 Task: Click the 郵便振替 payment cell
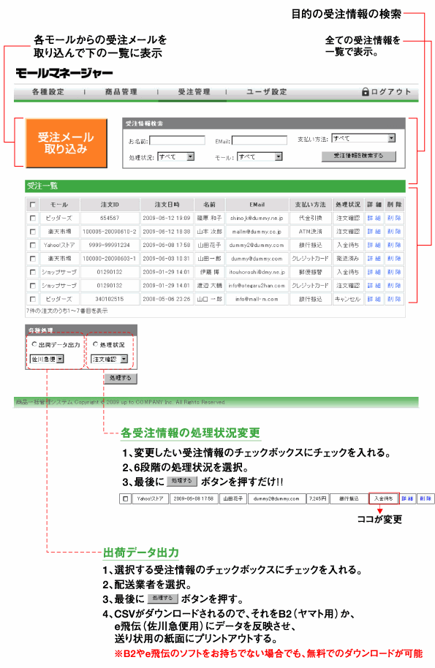coord(310,272)
